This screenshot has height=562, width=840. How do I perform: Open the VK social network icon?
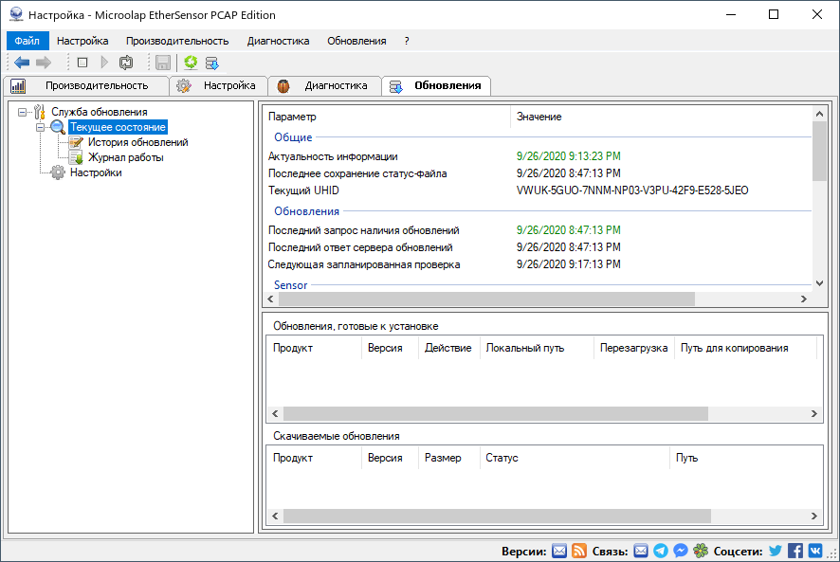814,550
